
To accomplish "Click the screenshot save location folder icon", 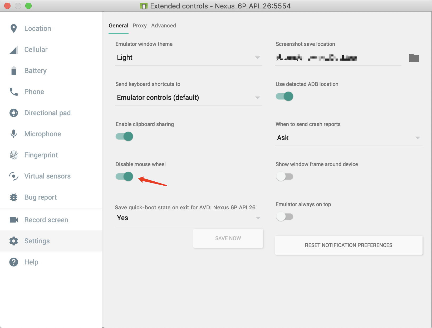I will coord(414,58).
